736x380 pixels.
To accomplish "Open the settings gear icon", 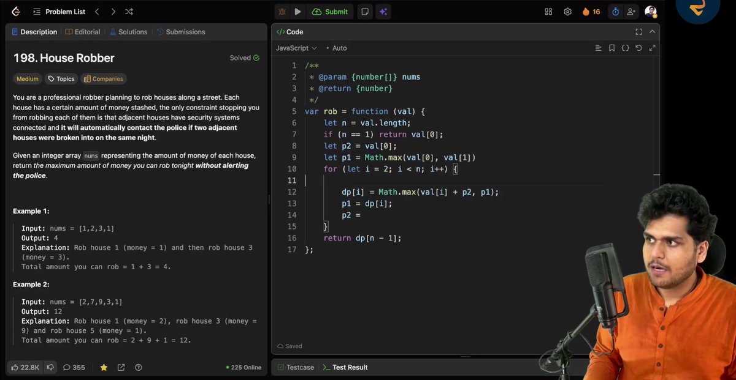I will click(568, 12).
